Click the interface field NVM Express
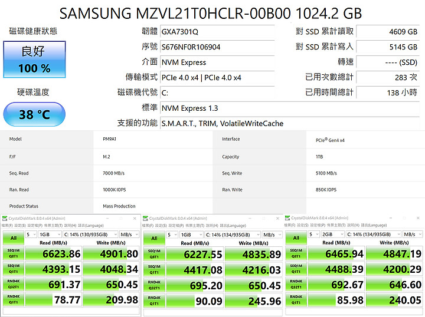 point(217,62)
